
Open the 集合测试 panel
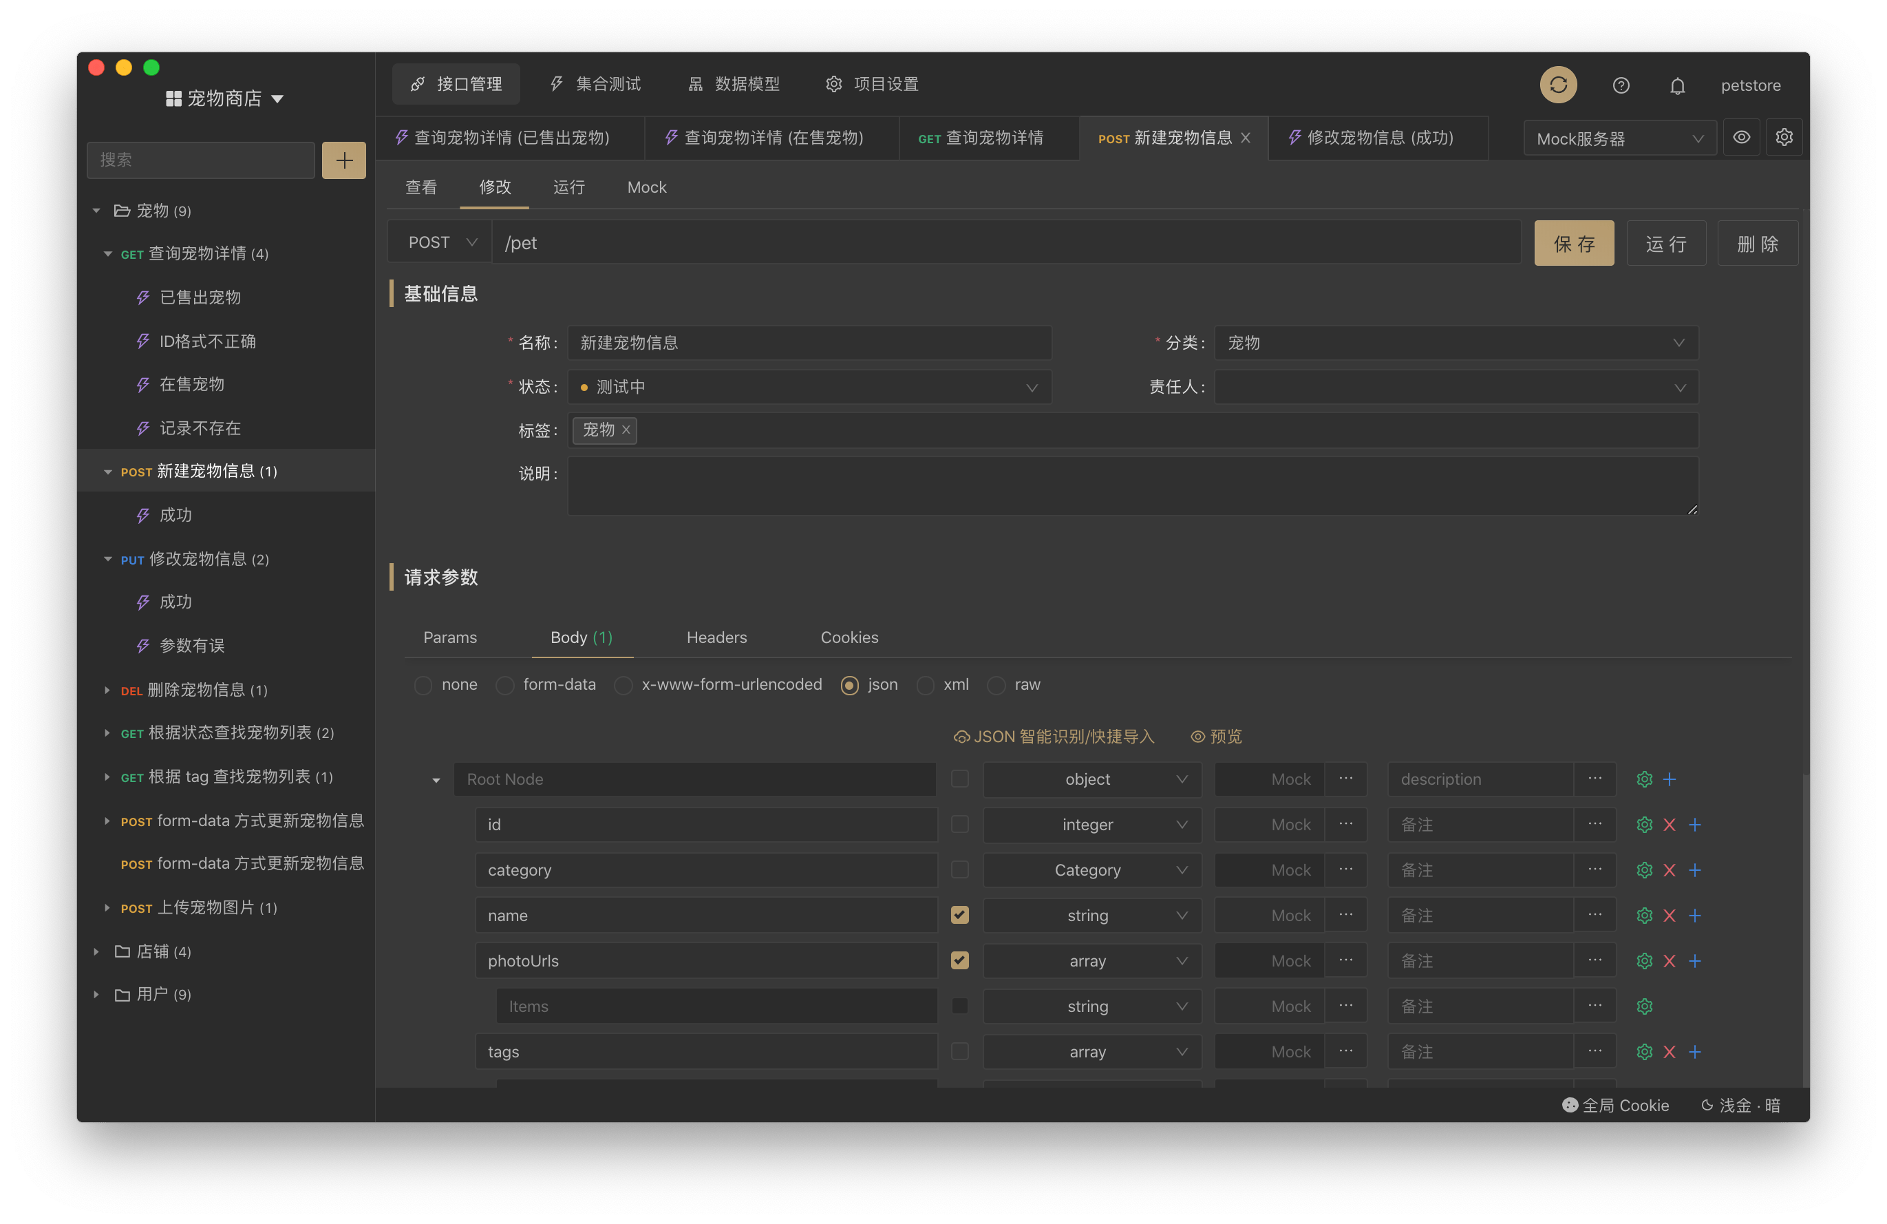(596, 83)
